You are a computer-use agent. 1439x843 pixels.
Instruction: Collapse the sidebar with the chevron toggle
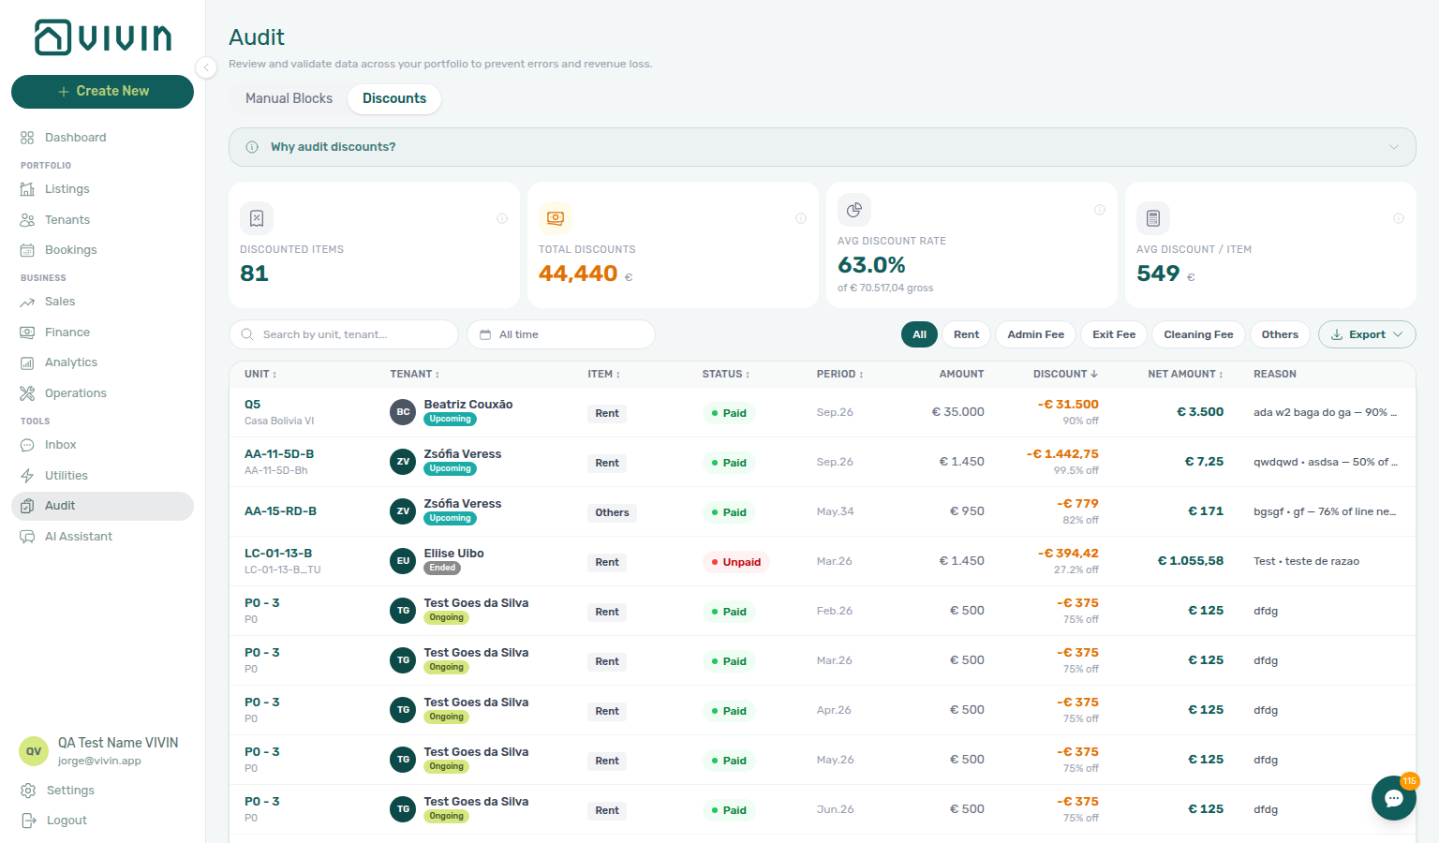tap(206, 67)
